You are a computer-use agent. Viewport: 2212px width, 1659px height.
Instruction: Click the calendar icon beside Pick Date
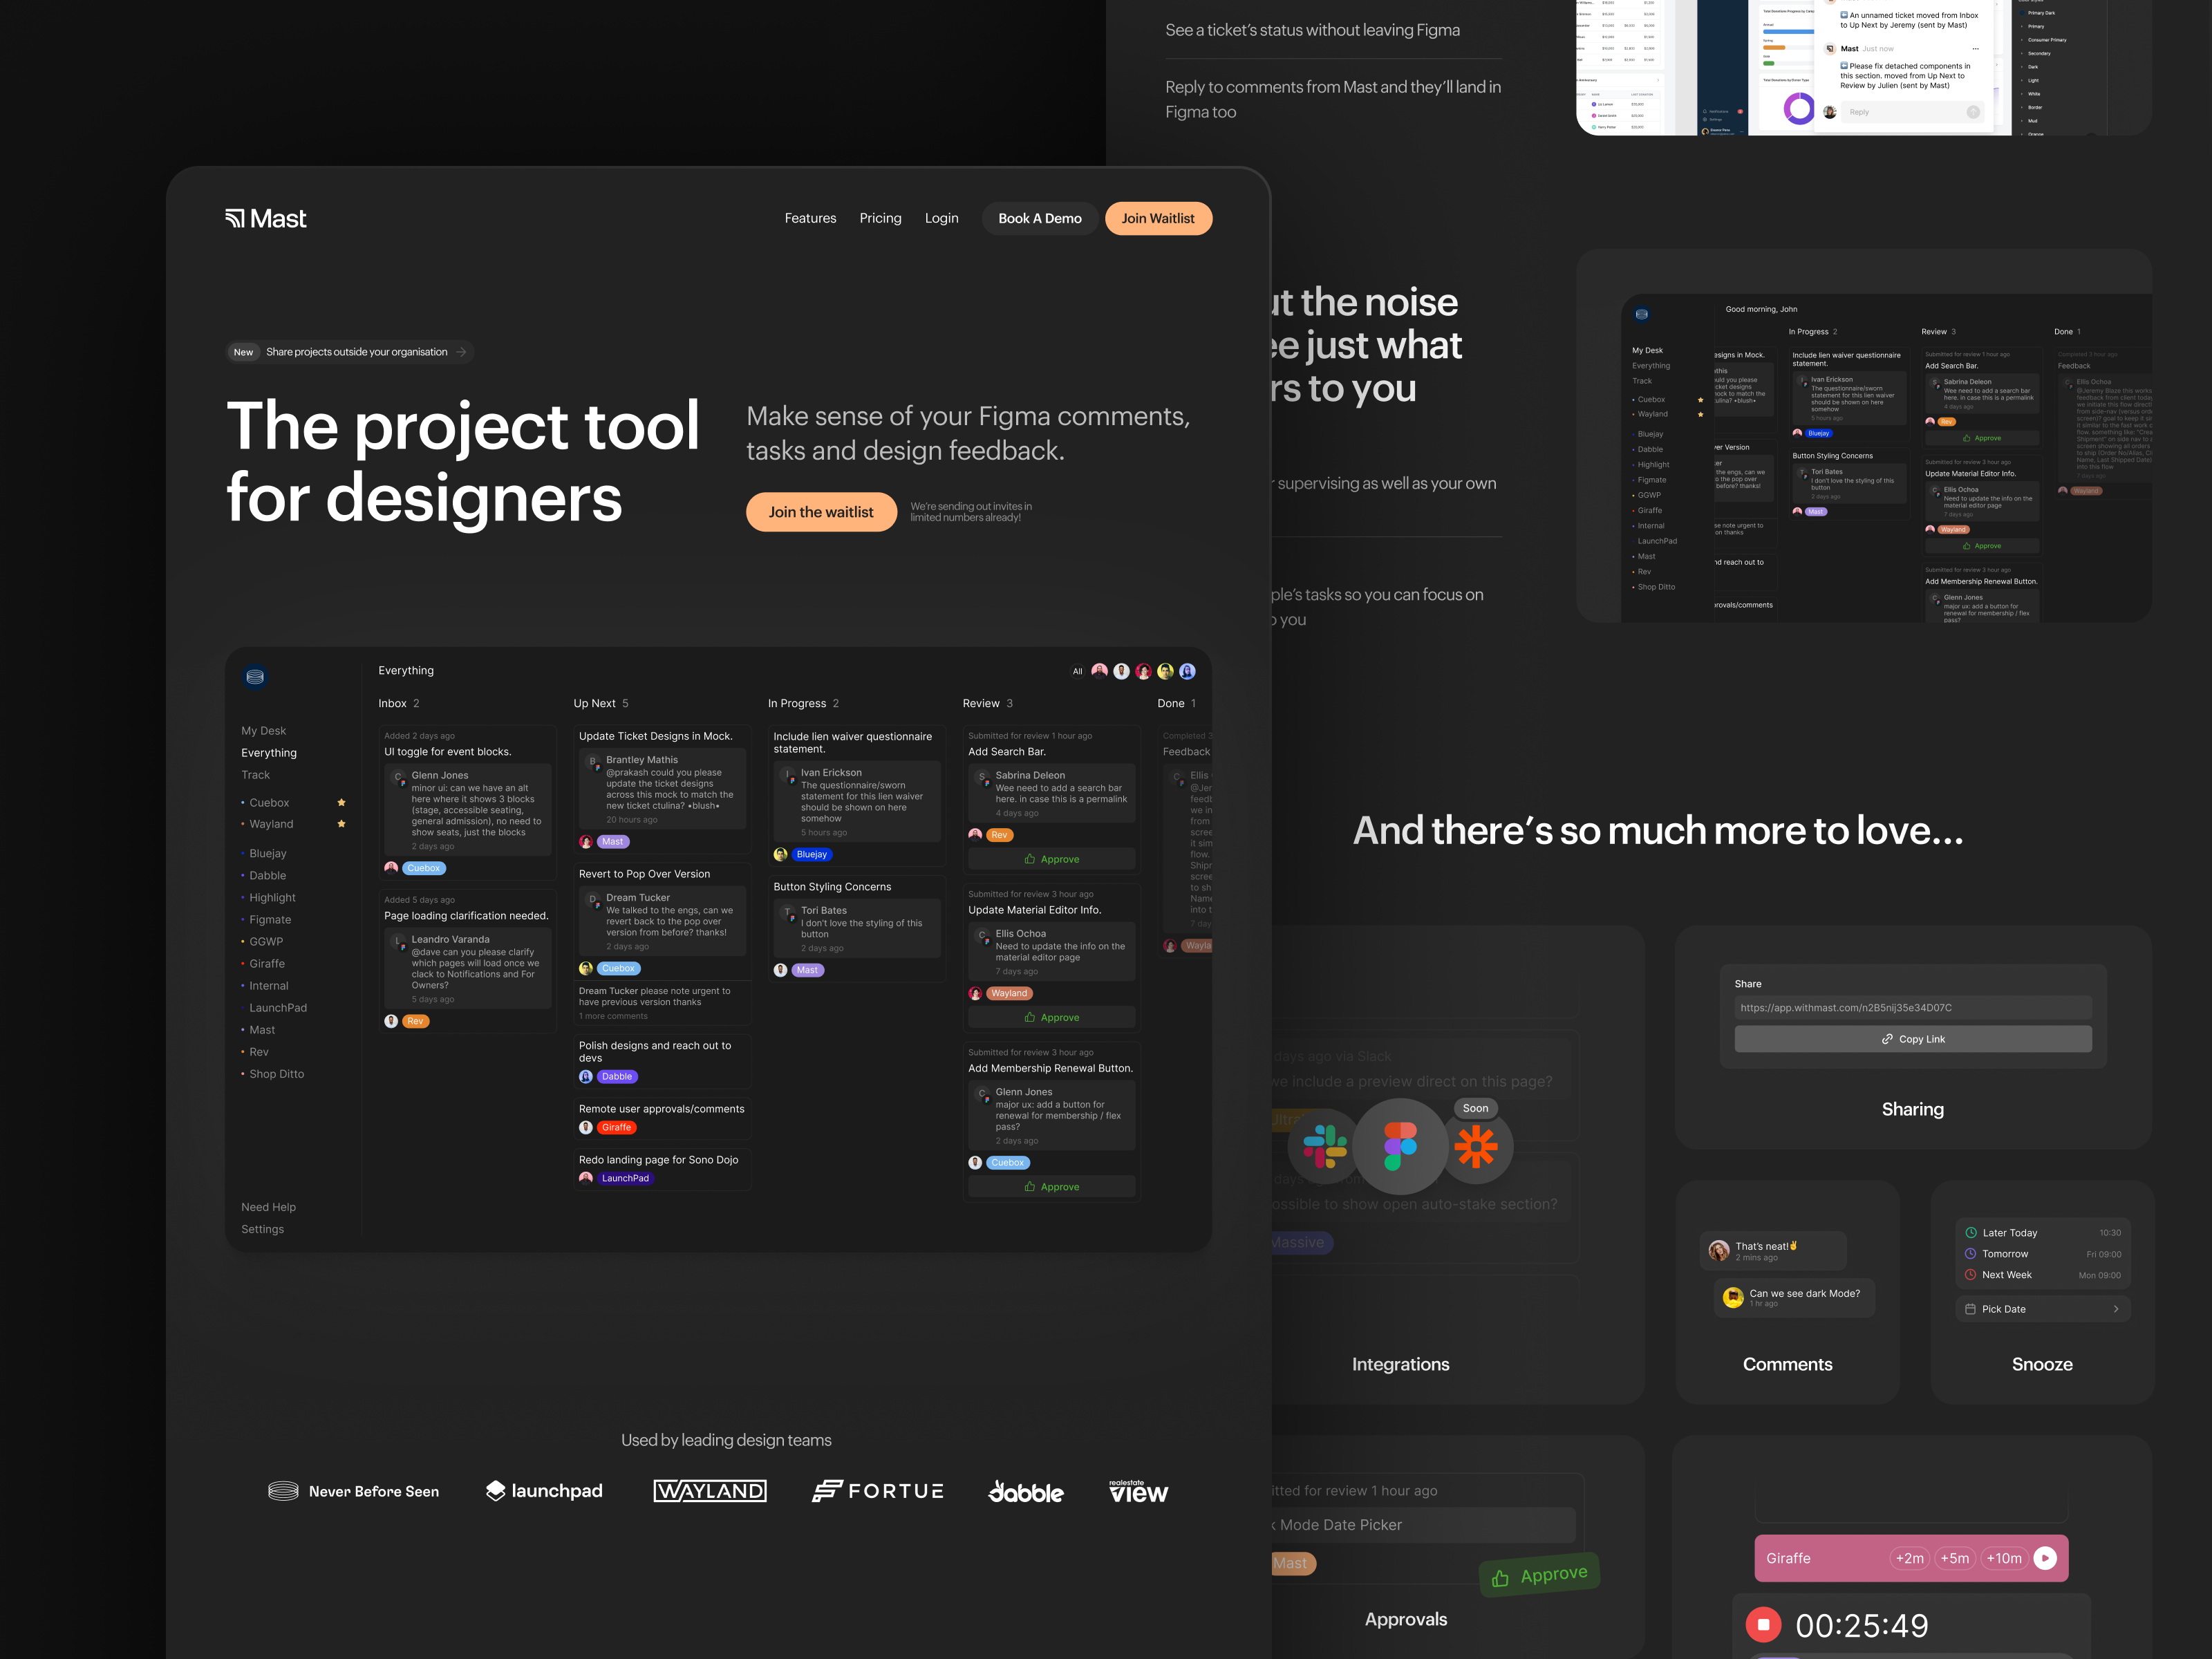1971,1308
